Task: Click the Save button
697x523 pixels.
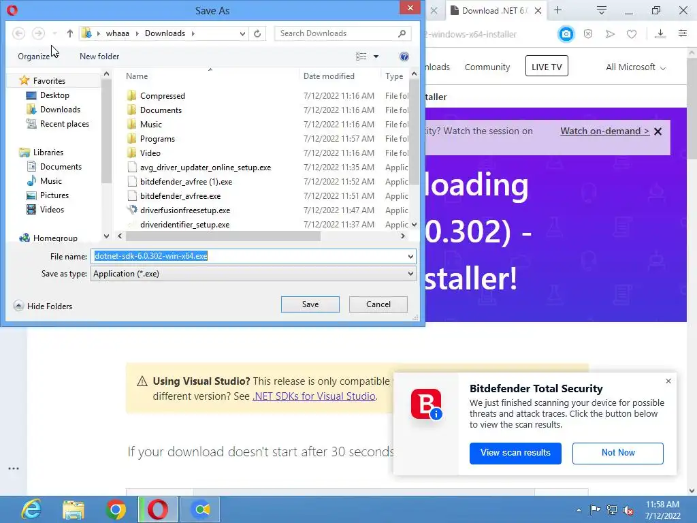Action: 310,304
